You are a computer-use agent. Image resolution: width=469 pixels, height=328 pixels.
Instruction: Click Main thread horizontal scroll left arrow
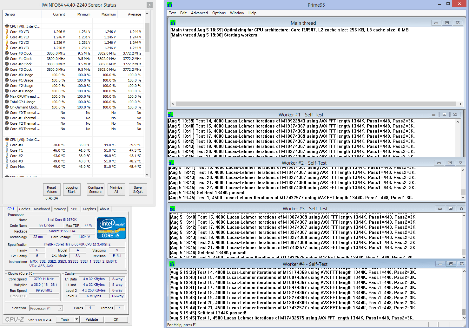[173, 104]
